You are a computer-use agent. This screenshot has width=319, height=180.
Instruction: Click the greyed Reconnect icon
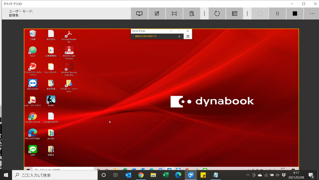coord(260,14)
